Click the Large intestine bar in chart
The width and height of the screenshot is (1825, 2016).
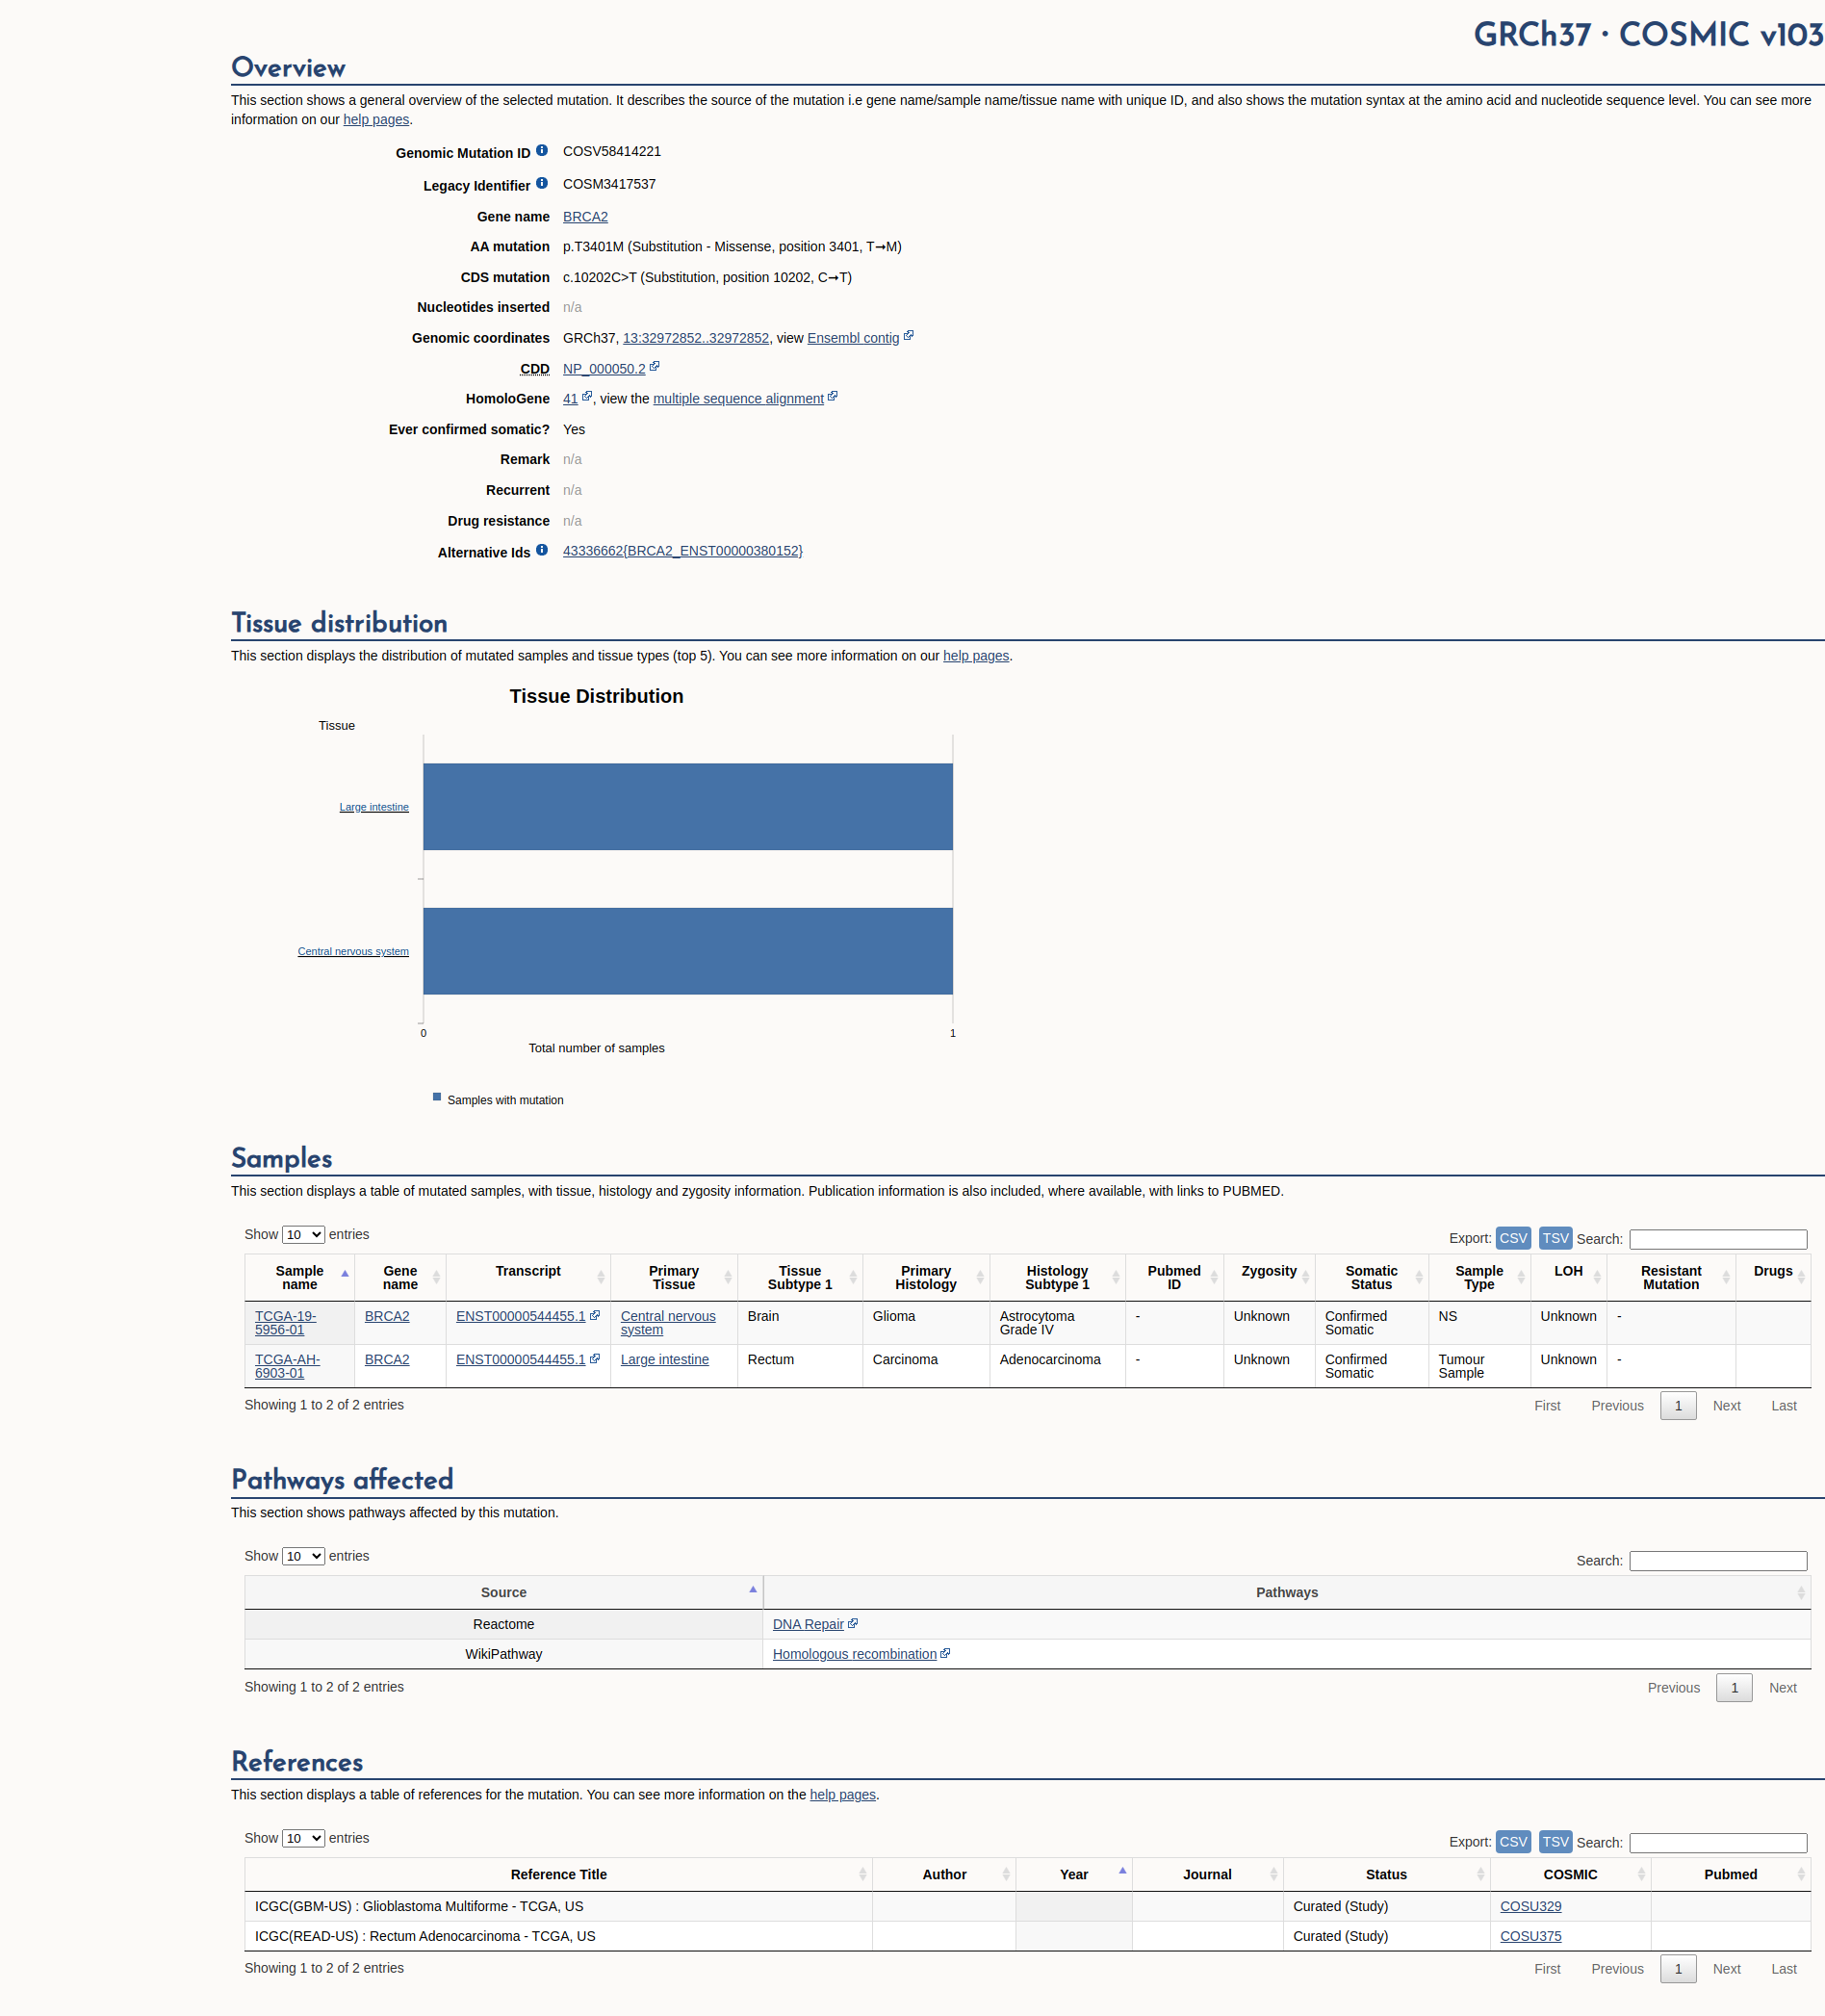point(688,807)
